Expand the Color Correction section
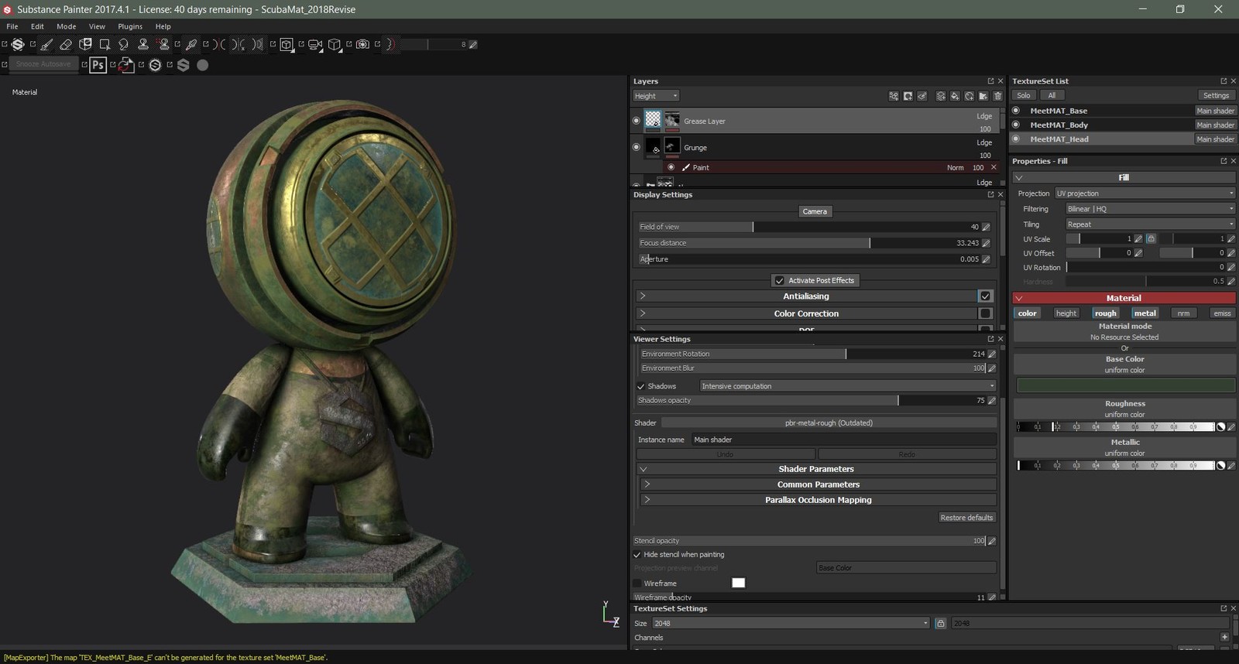 coord(643,313)
